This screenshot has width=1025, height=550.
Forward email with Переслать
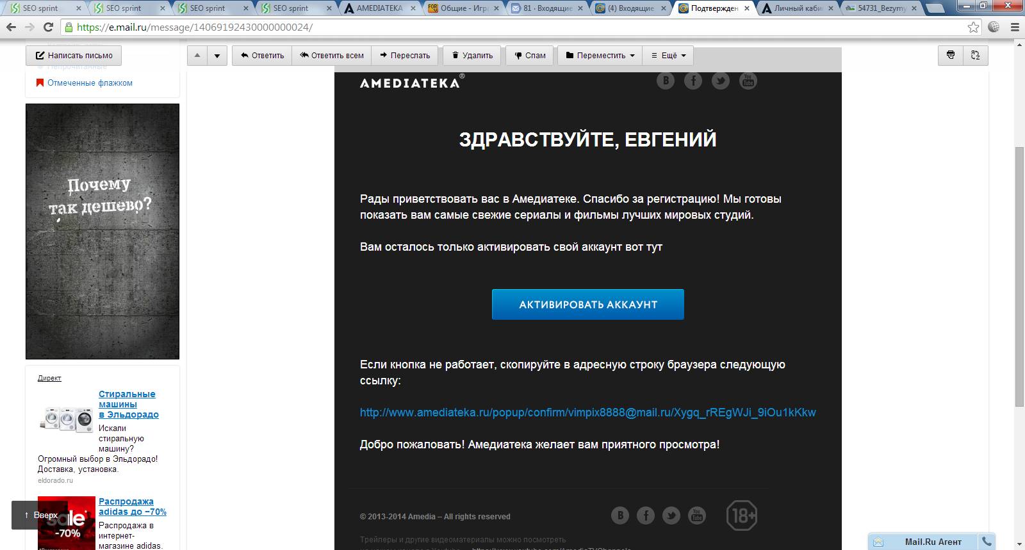point(405,56)
